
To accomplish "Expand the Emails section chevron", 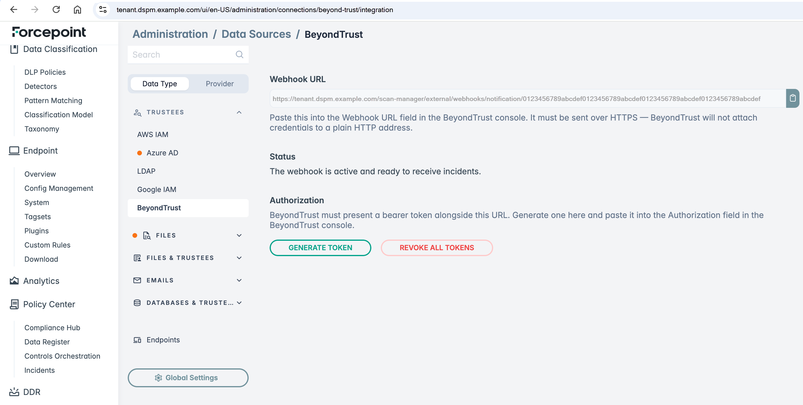I will [x=239, y=280].
